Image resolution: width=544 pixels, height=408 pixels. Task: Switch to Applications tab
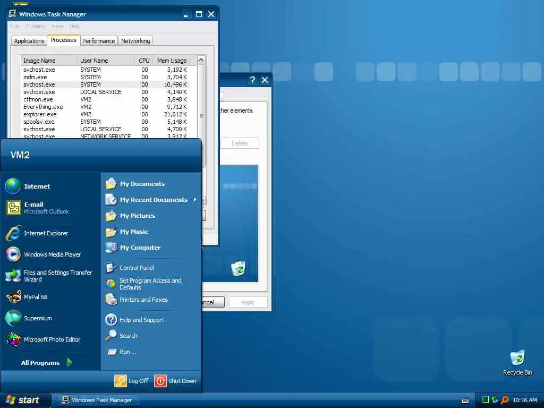point(29,41)
